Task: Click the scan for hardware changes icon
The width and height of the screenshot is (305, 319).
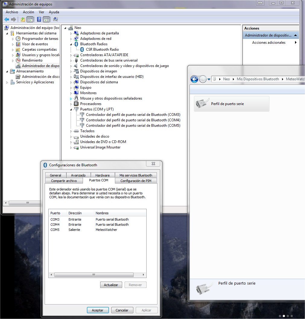Action: point(55,20)
